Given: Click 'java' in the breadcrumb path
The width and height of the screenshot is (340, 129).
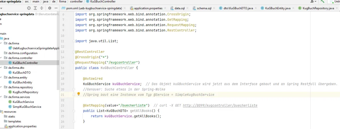Looking at the screenshot, I should [46, 2].
